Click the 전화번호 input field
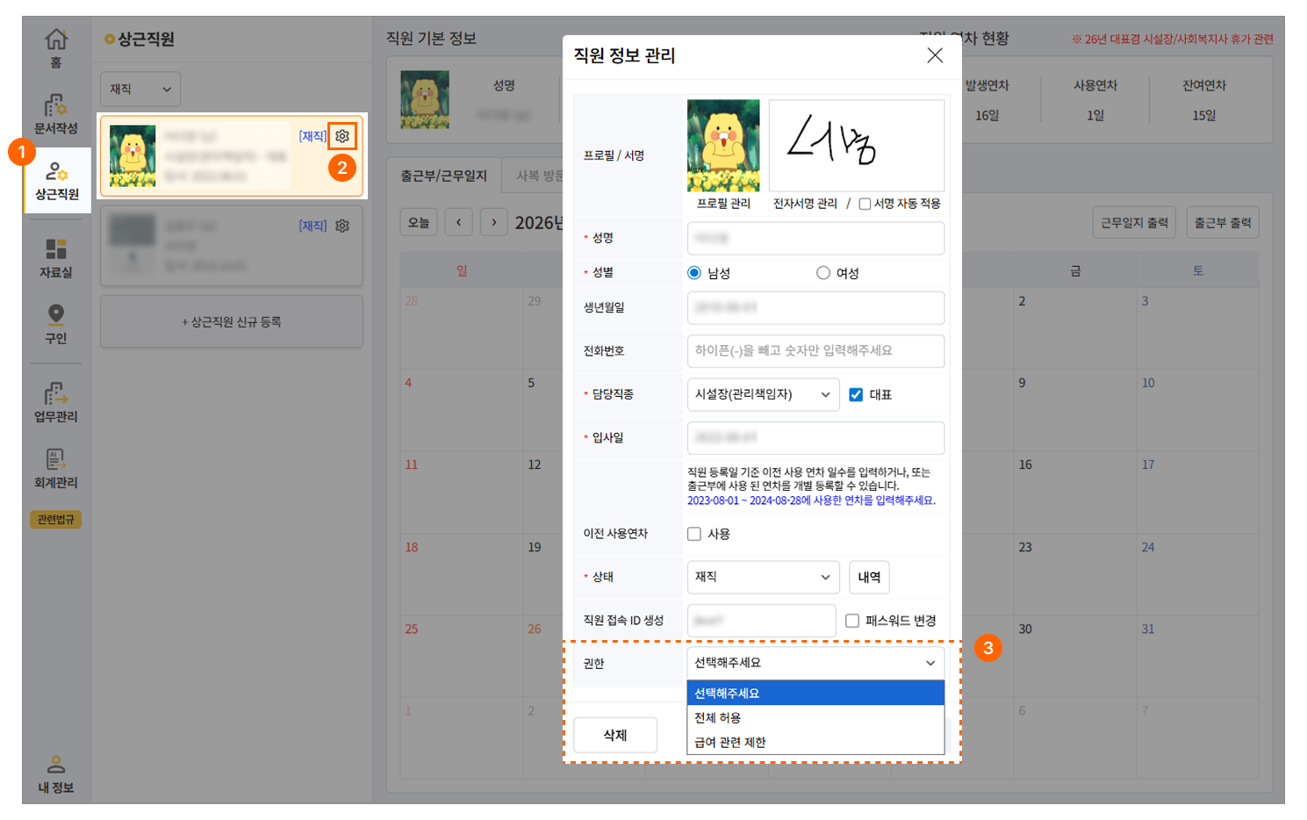The height and width of the screenshot is (820, 1307). 815,351
